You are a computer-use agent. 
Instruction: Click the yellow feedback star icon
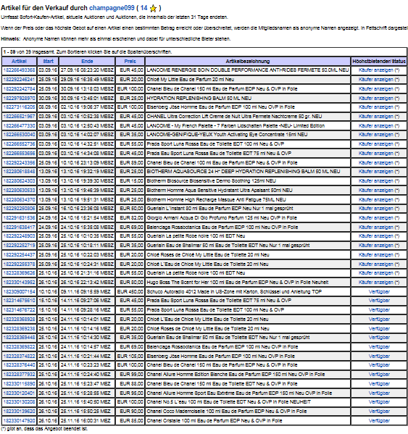pos(153,9)
